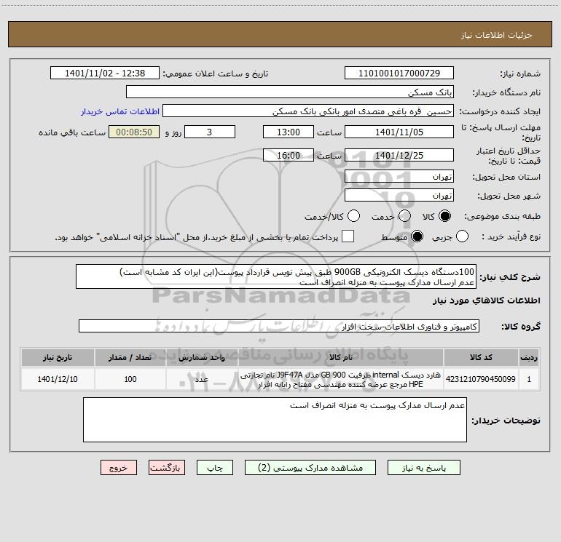The image size is (561, 542).
Task: Click the delivery province field تهران
Action: (x=399, y=177)
